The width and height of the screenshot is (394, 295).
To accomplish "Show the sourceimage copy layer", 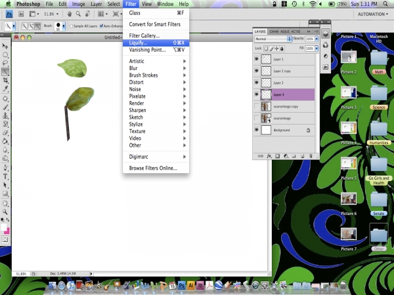I will pos(256,106).
